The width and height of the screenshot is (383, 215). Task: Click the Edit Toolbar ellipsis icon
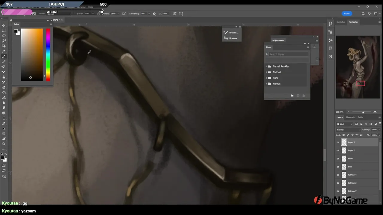click(x=4, y=149)
